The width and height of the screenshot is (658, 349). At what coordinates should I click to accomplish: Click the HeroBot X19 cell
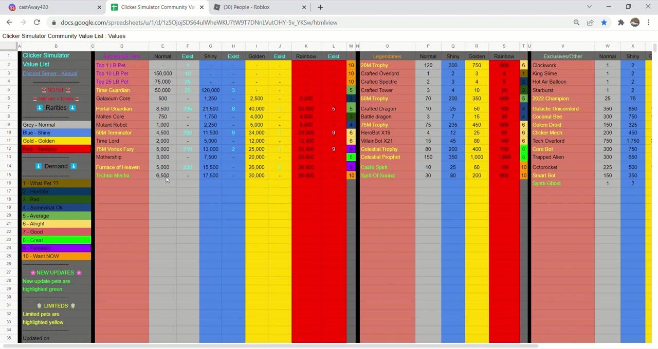click(x=387, y=132)
